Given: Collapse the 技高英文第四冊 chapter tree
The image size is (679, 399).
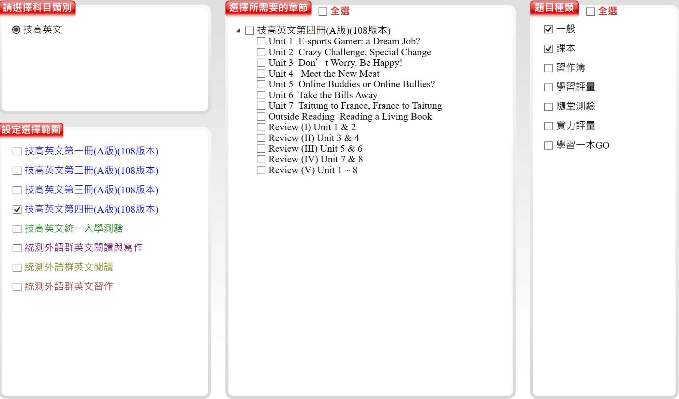Looking at the screenshot, I should [238, 31].
